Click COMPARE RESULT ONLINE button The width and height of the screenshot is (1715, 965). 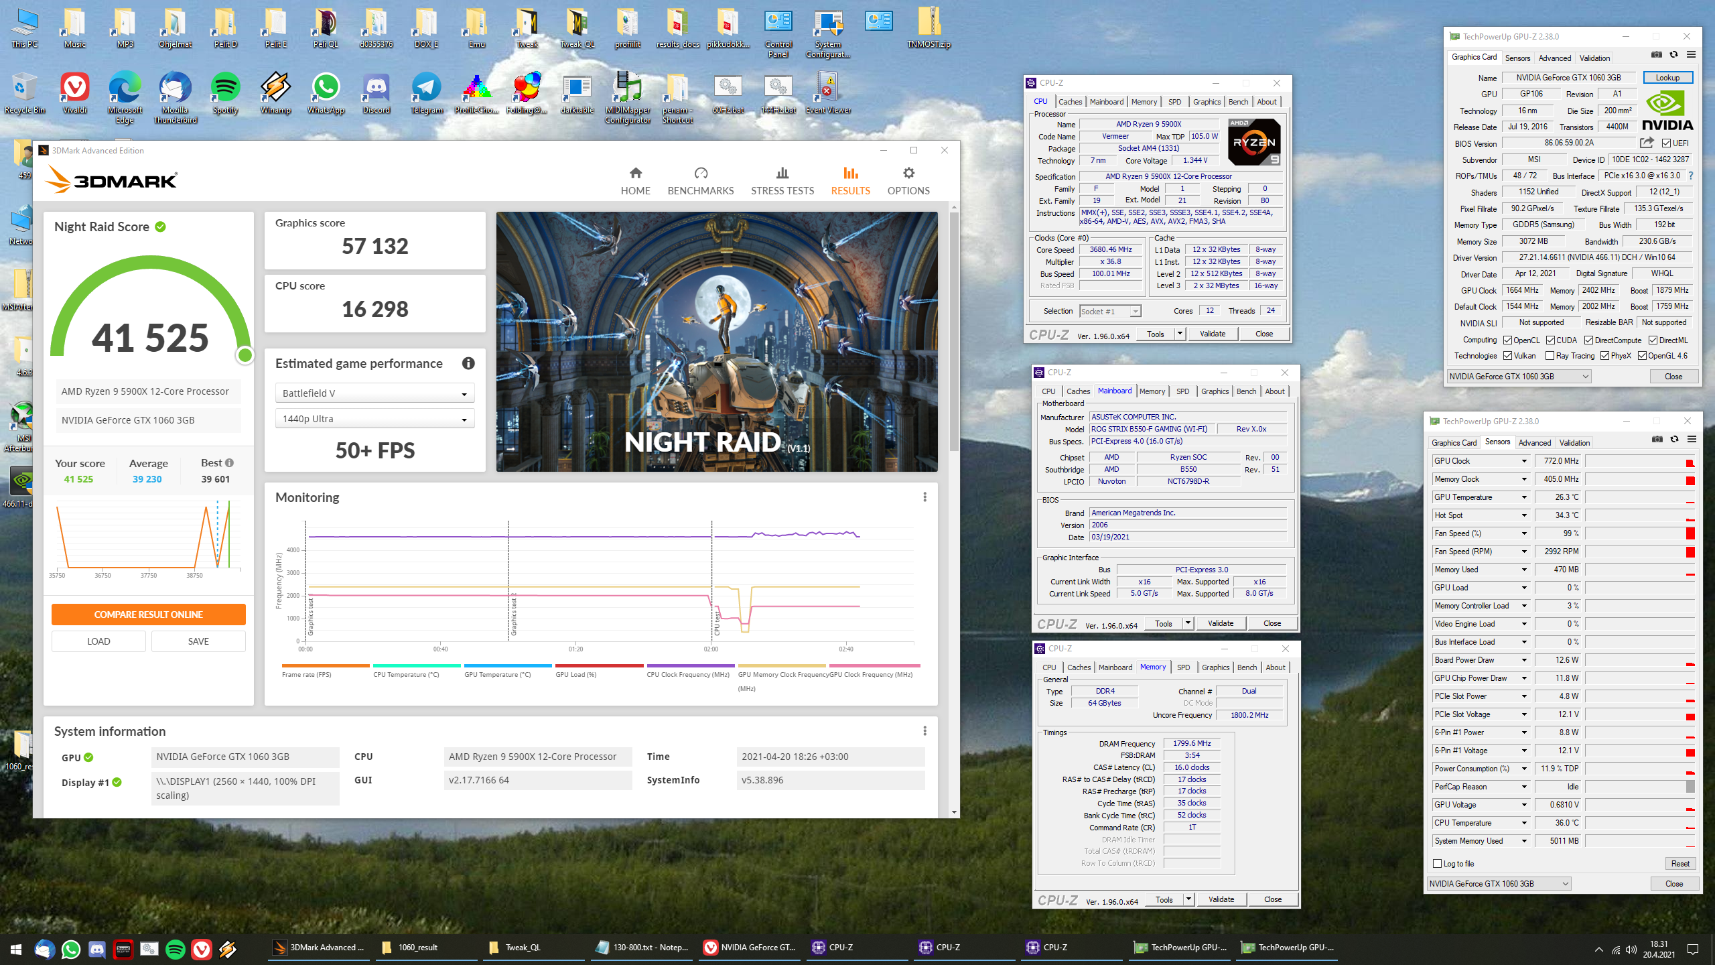click(x=149, y=615)
